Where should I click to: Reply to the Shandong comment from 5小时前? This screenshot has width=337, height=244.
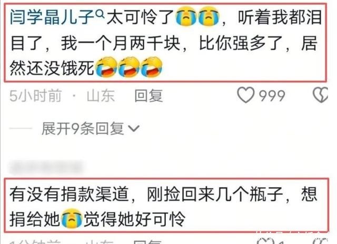click(x=148, y=95)
